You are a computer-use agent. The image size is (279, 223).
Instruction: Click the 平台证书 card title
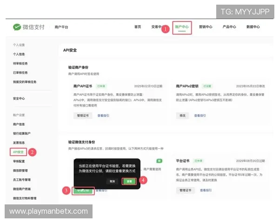tap(183, 161)
